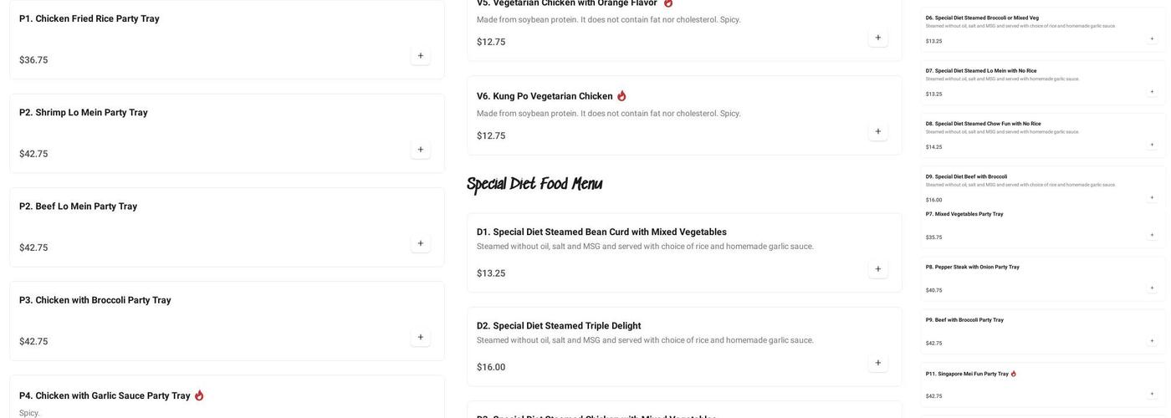1171x418 pixels.
Task: Click the P11 Singapore Mei Fun spicy icon
Action: tap(1014, 374)
